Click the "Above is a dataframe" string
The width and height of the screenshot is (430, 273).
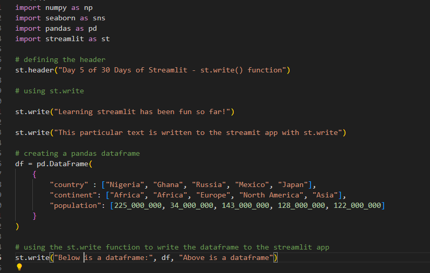pos(226,257)
